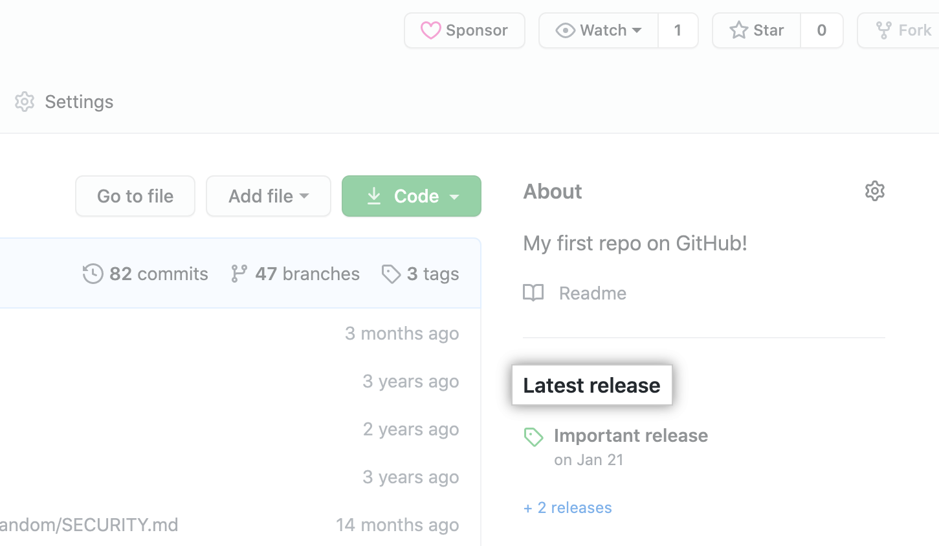
Task: Open the Watch notification options dropdown
Action: [636, 30]
